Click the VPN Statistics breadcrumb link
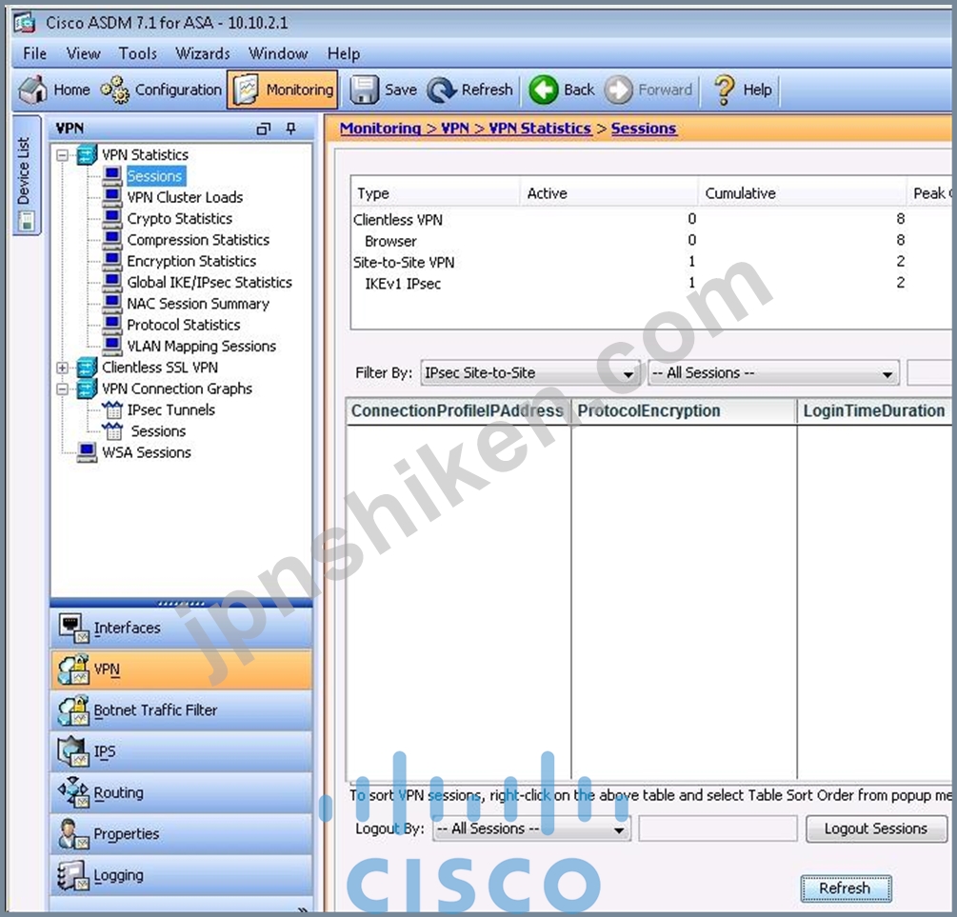The height and width of the screenshot is (917, 957). pos(540,129)
